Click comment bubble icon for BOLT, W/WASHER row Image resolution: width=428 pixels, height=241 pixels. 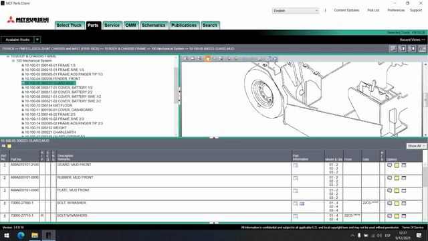click(389, 204)
